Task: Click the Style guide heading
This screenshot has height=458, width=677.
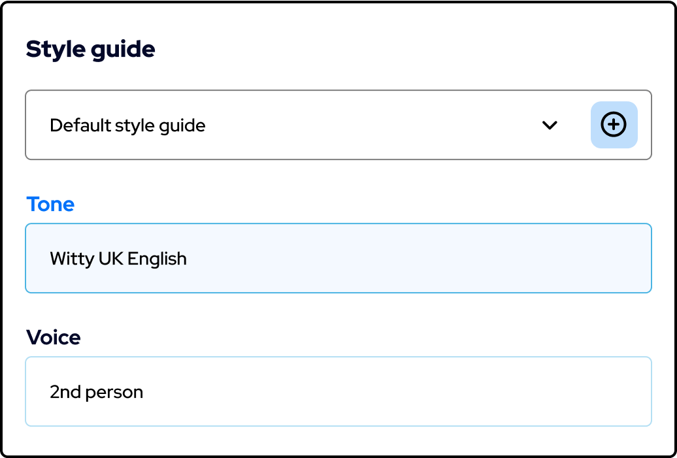Action: pos(91,50)
